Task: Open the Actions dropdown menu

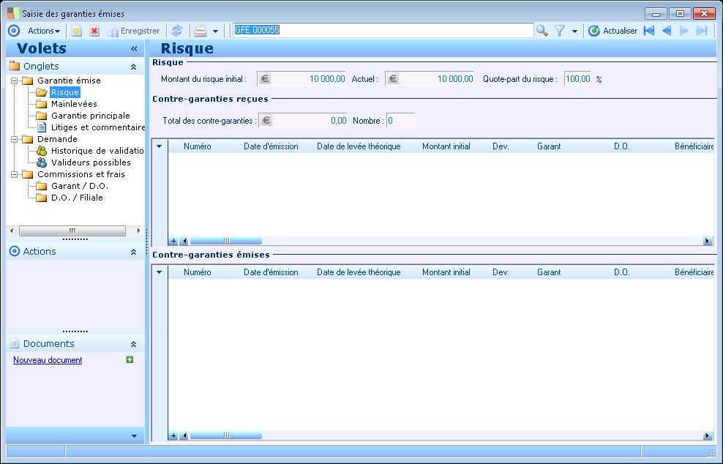Action: [44, 31]
